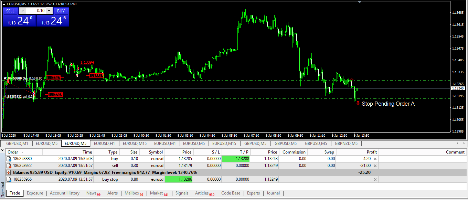The height and width of the screenshot is (200, 468).
Task: Open the Mailbox tab
Action: pos(134,193)
